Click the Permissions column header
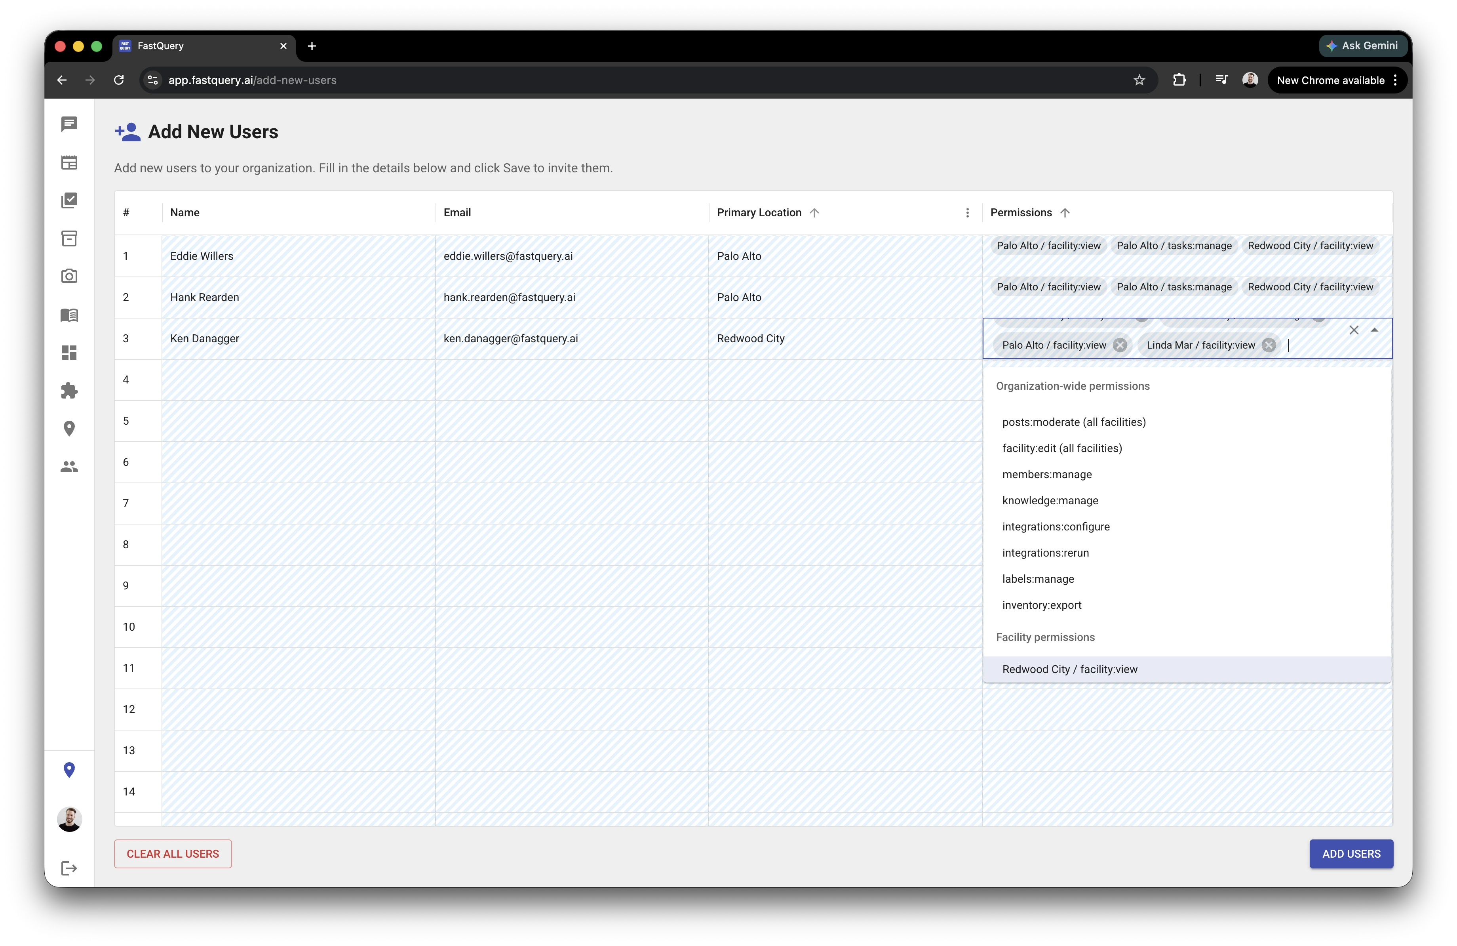 [1187, 213]
